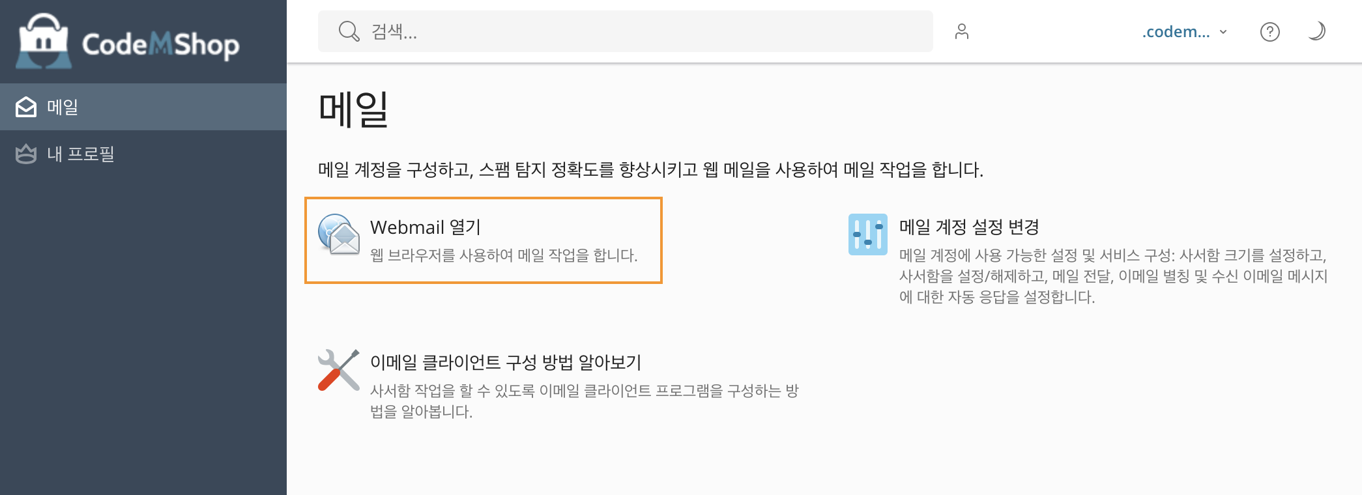Open 이메일 클라이언트 구성 방법 알아보기
1362x495 pixels.
[505, 362]
